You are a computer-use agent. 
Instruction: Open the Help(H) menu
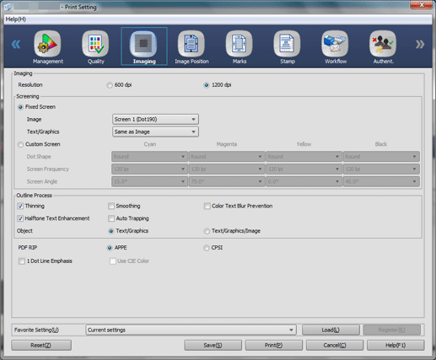click(x=16, y=19)
